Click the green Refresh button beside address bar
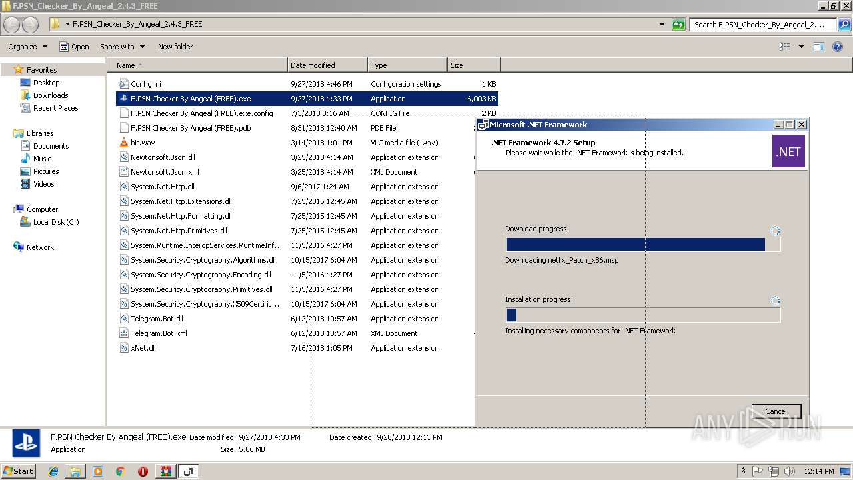 pyautogui.click(x=678, y=25)
